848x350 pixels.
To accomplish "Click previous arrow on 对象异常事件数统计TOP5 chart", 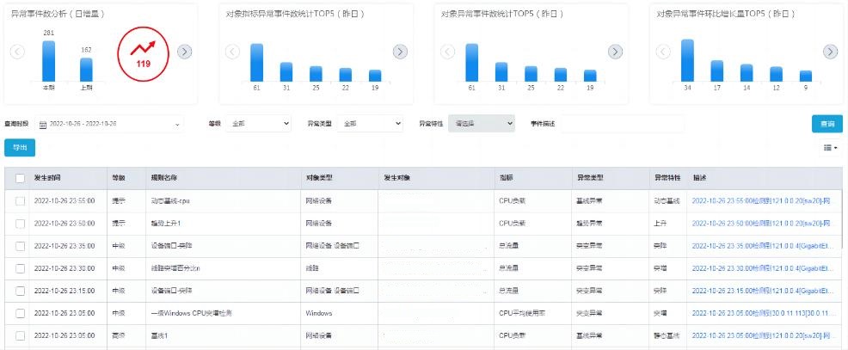I will tap(447, 52).
